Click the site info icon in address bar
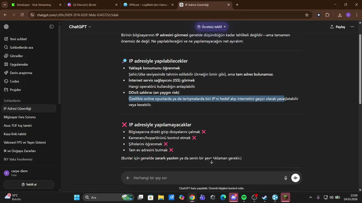The width and height of the screenshot is (362, 203). click(x=32, y=15)
